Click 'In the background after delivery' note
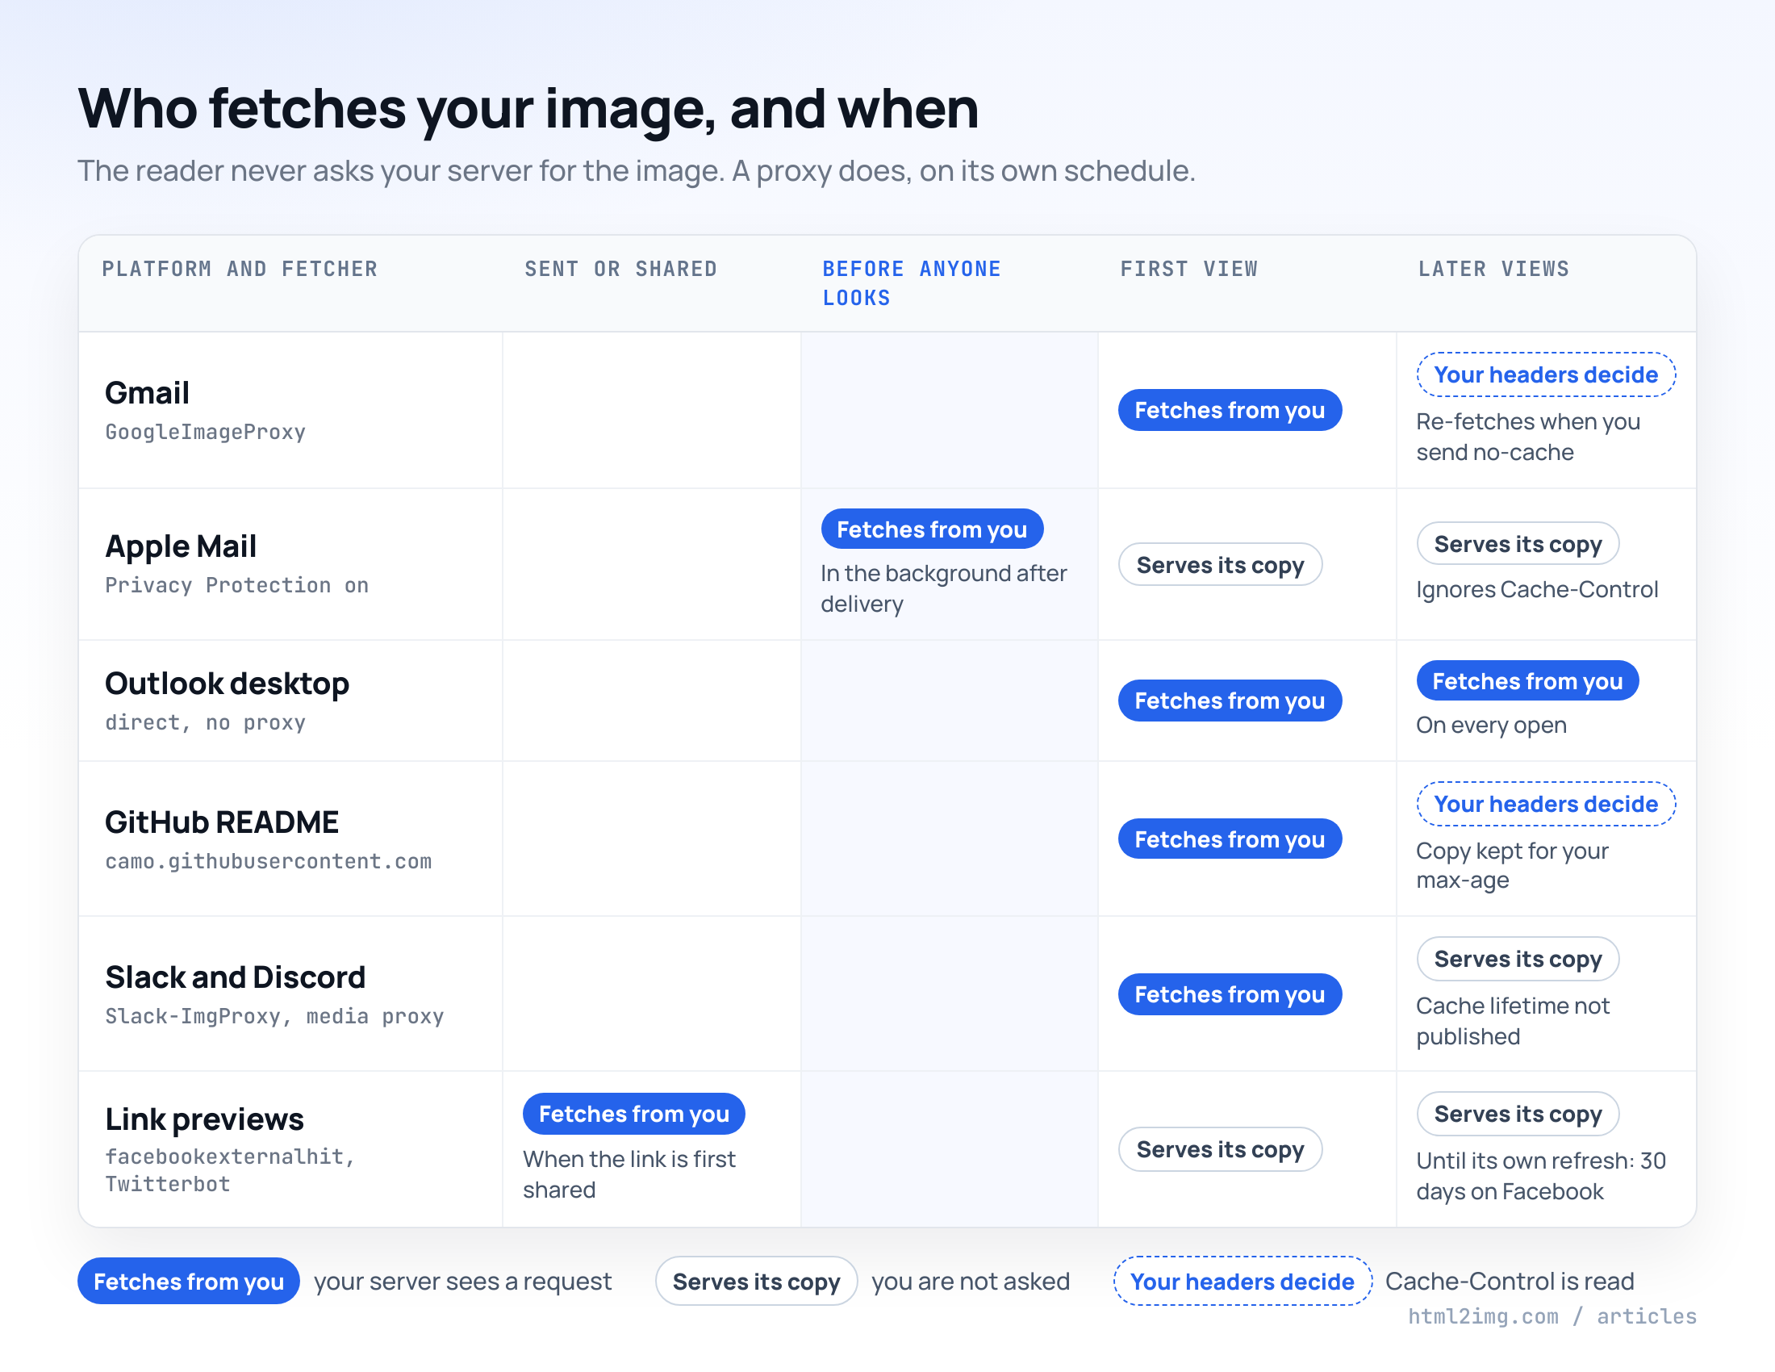The height and width of the screenshot is (1372, 1775). click(944, 588)
